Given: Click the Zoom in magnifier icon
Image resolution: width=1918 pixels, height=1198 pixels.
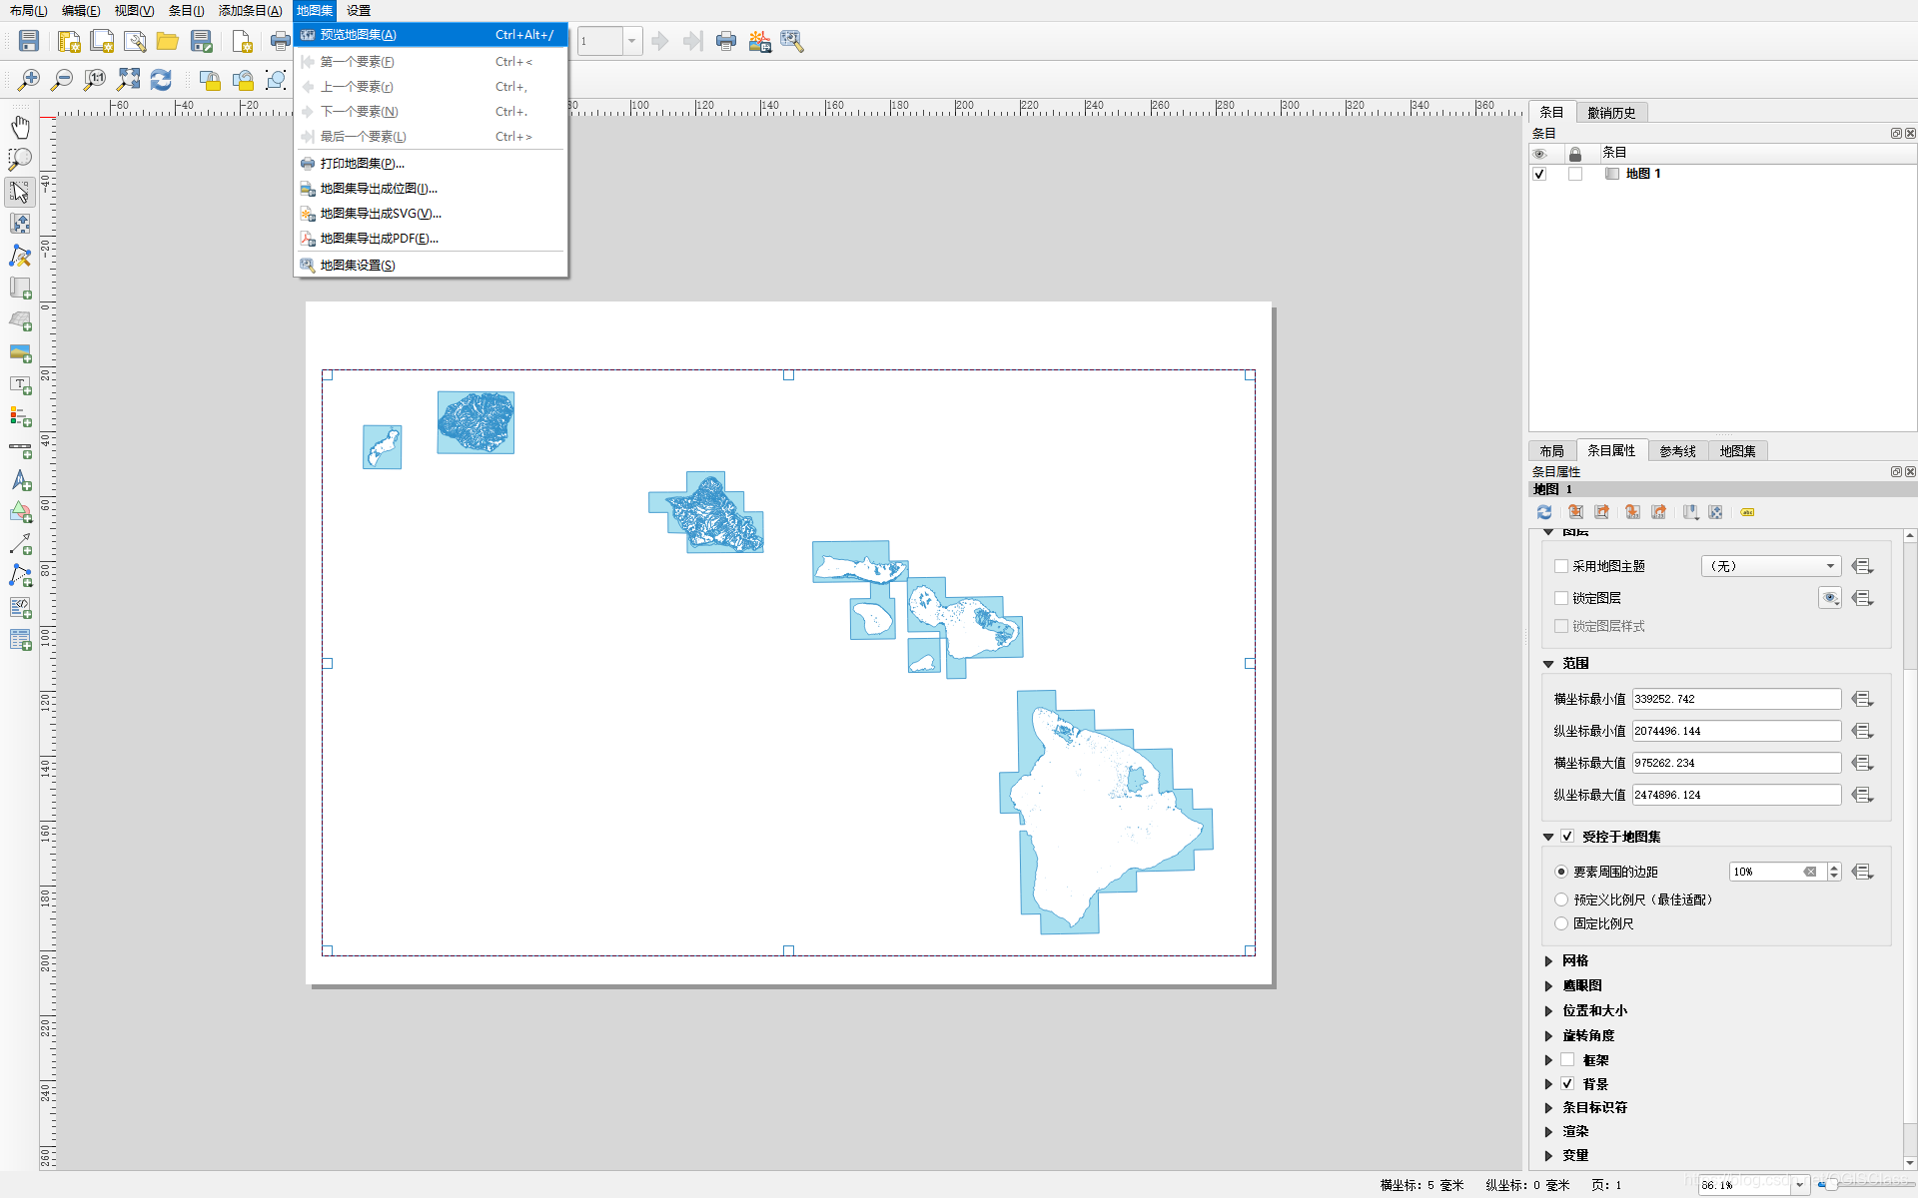Looking at the screenshot, I should 29,80.
